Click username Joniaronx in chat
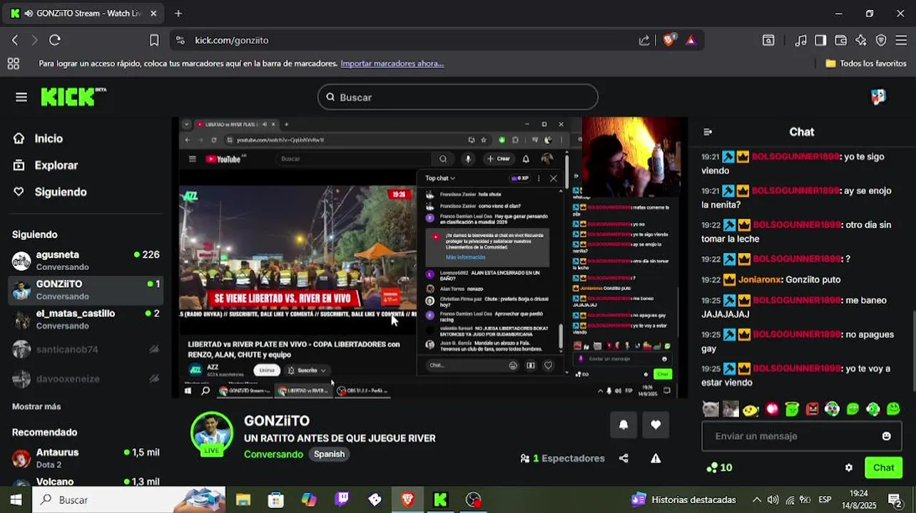This screenshot has width=916, height=513. tap(758, 279)
